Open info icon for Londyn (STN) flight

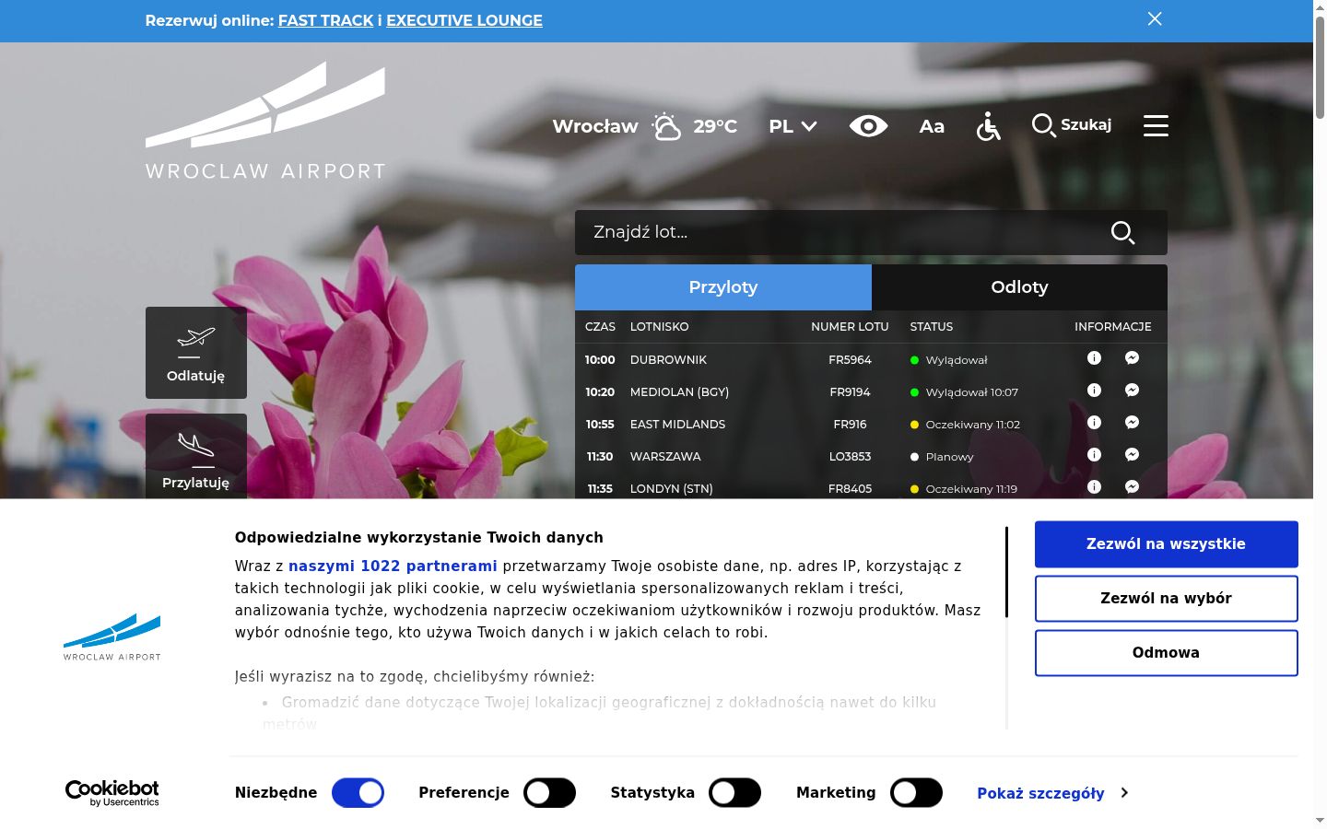[x=1094, y=487]
